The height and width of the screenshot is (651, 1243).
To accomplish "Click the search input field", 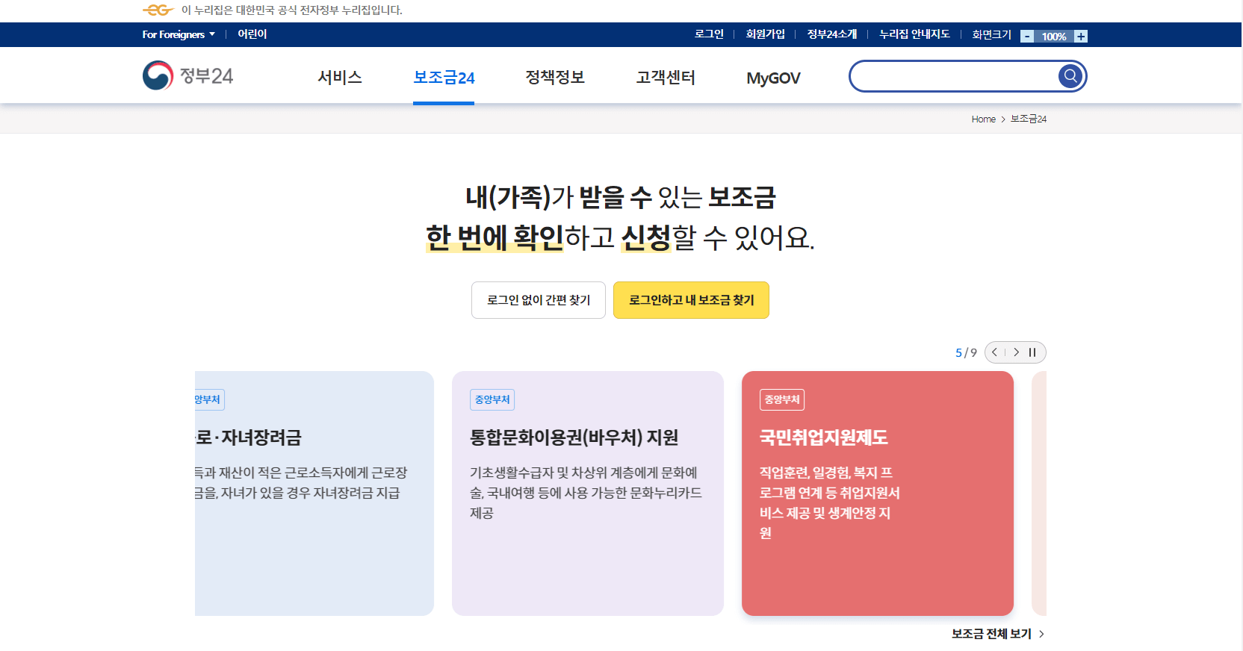I will (955, 76).
